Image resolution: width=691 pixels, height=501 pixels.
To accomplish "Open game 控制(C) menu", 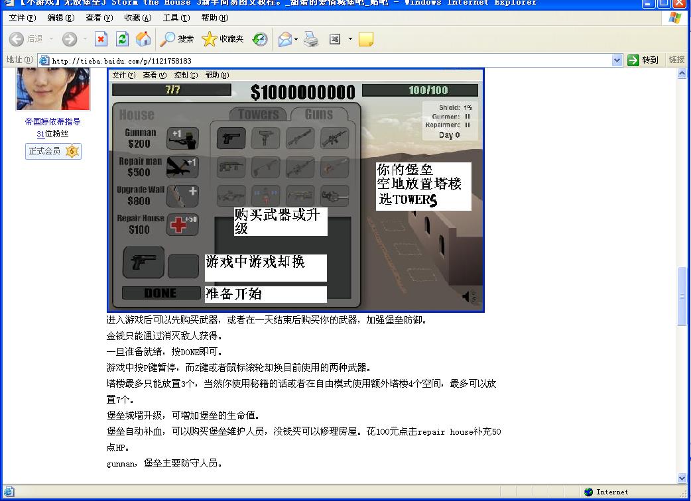I will click(x=186, y=76).
